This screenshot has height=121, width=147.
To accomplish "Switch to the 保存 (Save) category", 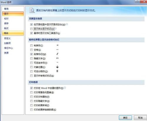I will [x=6, y=24].
